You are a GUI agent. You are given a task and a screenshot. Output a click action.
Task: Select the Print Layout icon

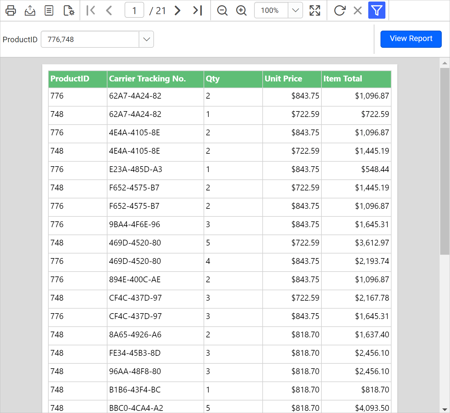pos(49,10)
